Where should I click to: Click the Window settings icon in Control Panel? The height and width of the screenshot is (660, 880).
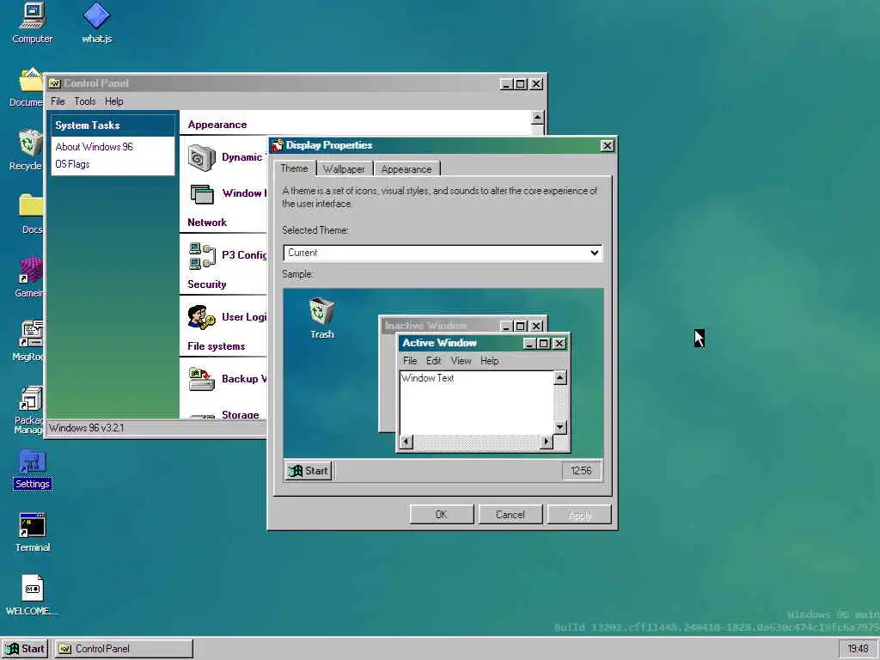[201, 193]
